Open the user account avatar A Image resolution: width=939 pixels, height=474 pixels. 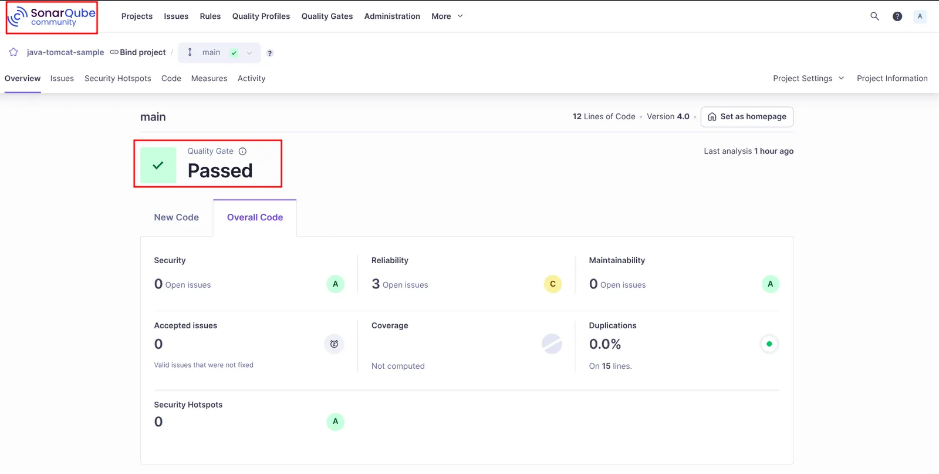[920, 16]
